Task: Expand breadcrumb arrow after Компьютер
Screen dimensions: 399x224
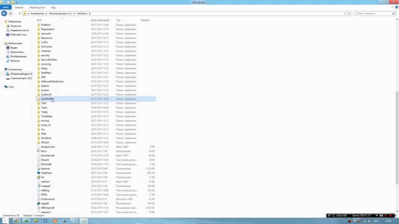Action: pos(46,13)
